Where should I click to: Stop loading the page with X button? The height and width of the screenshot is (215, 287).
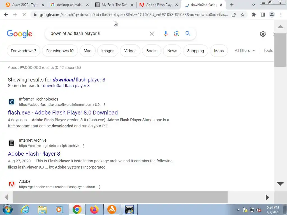coord(24,15)
